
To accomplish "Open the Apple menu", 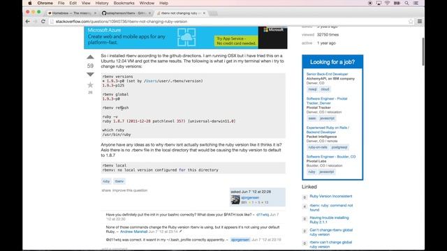I will (29, 3).
